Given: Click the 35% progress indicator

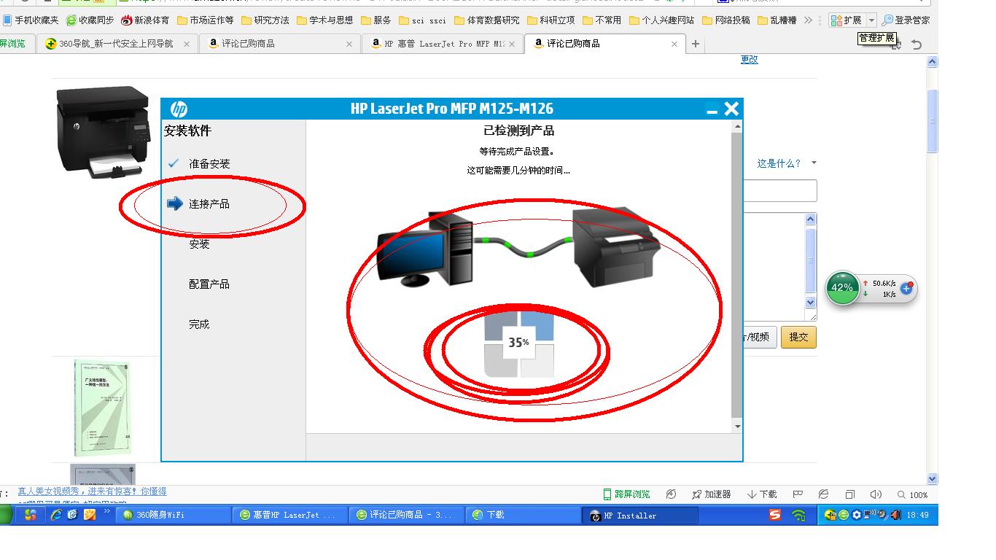Looking at the screenshot, I should [519, 343].
